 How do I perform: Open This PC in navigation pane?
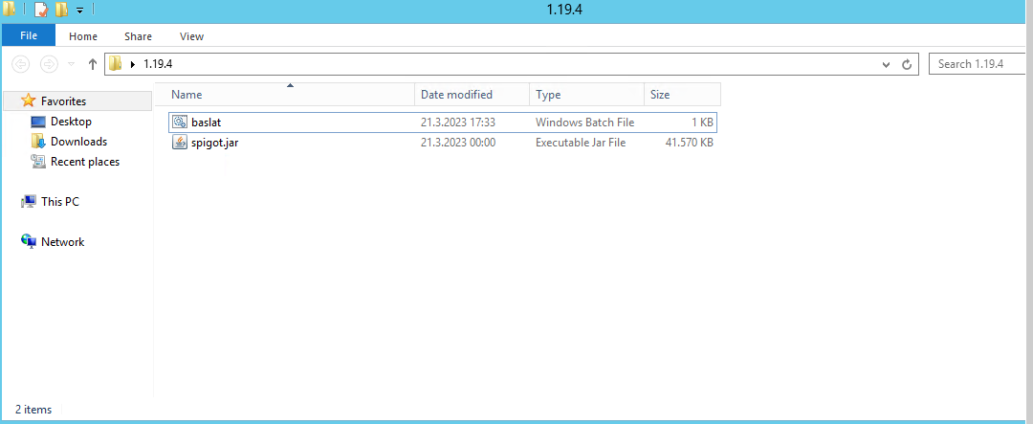click(x=60, y=202)
